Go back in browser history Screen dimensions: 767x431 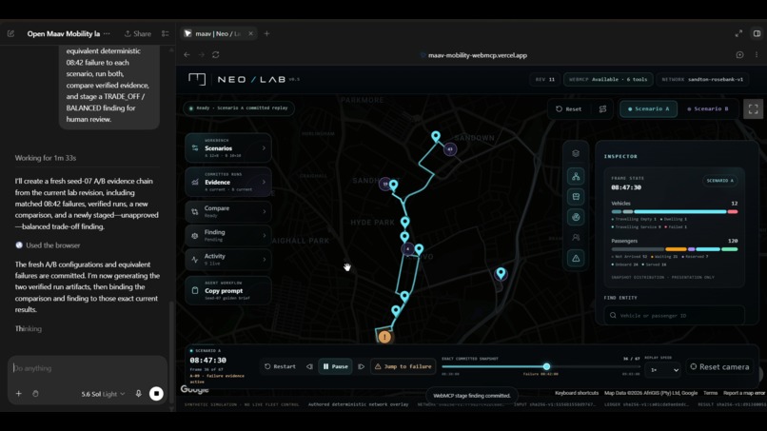[187, 55]
